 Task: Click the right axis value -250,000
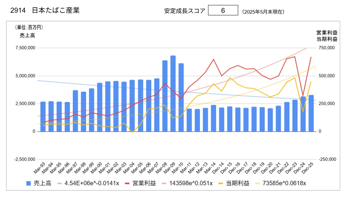tap(327, 159)
